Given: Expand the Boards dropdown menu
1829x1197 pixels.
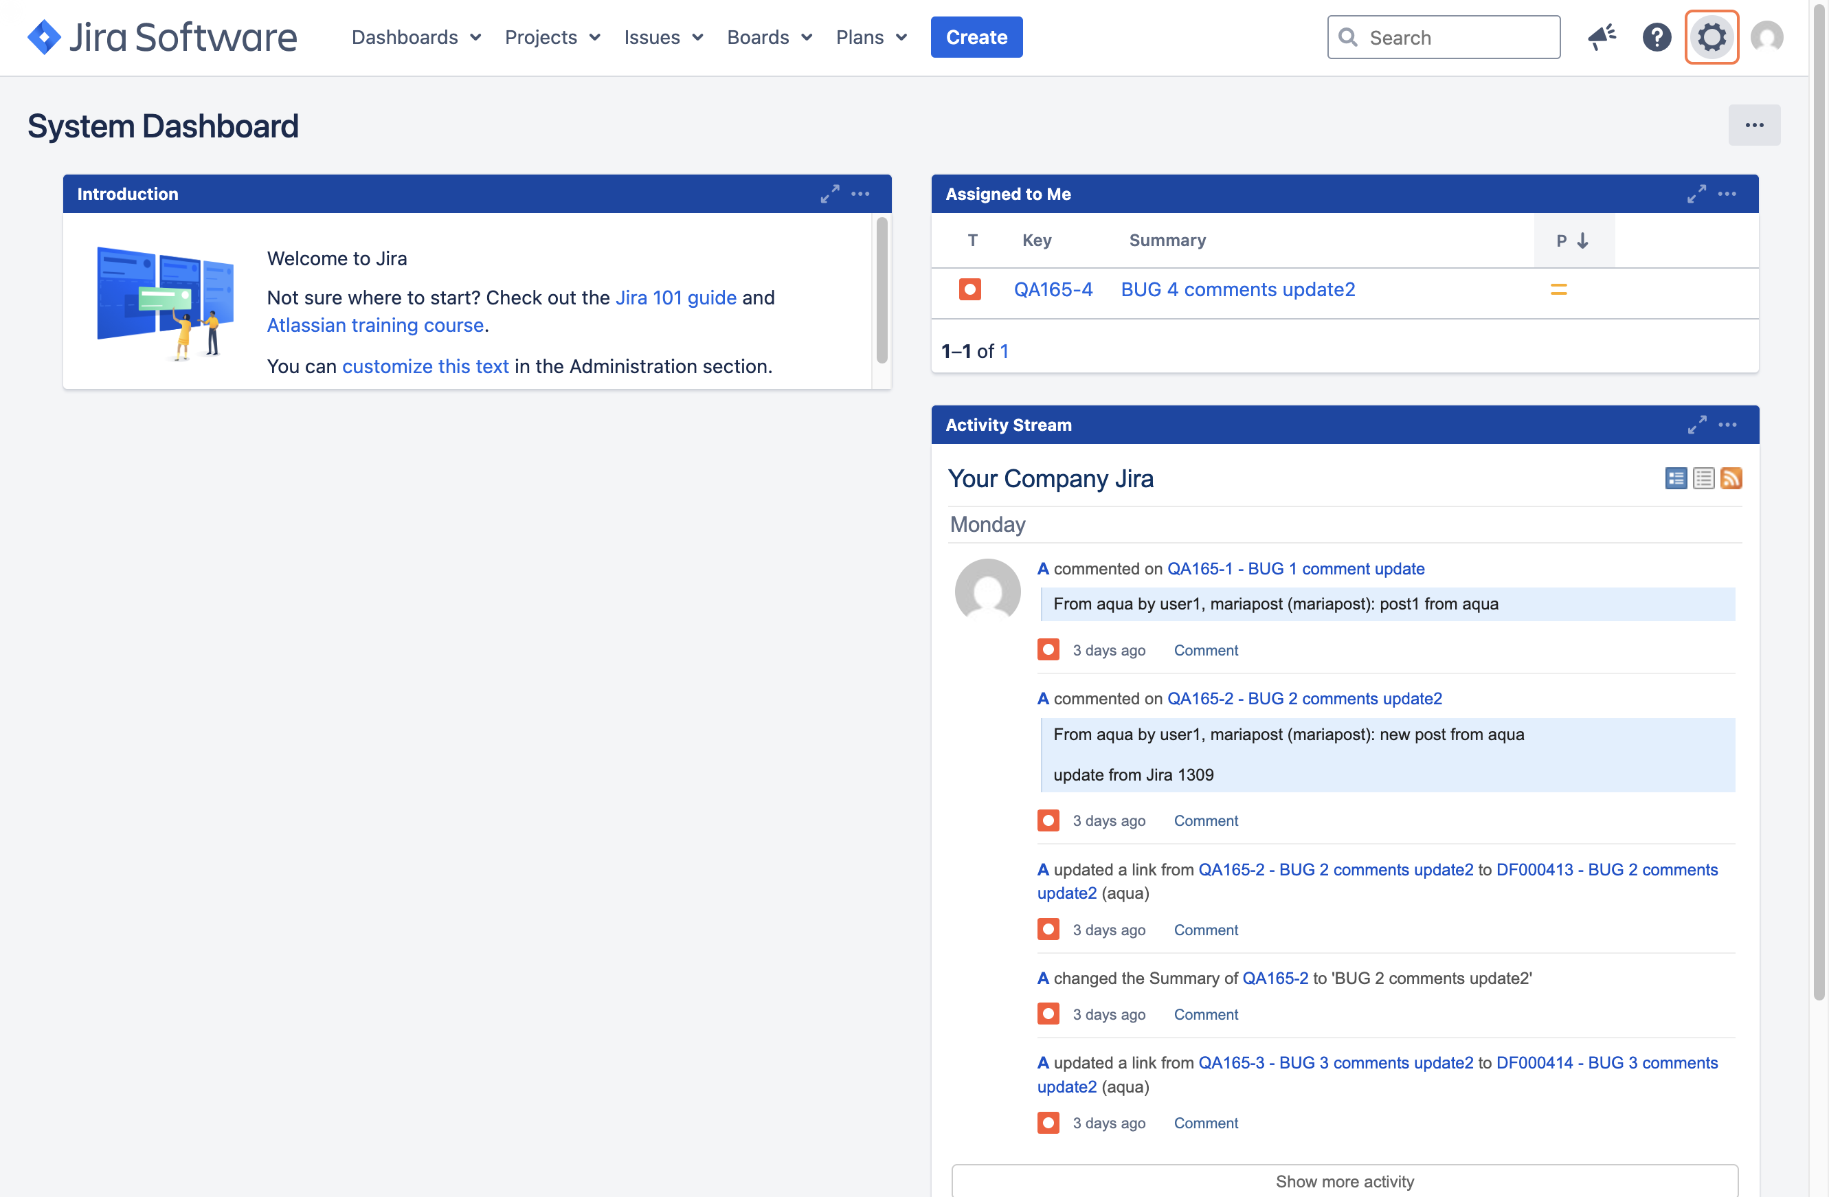Looking at the screenshot, I should point(770,37).
